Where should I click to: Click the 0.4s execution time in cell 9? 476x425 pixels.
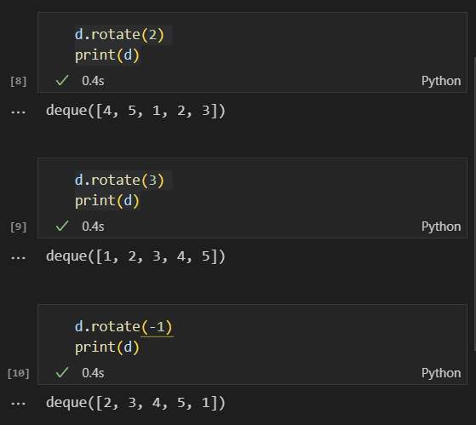click(93, 227)
